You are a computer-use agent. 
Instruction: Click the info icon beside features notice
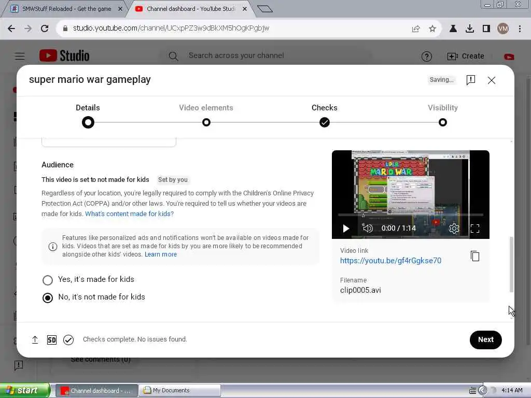[53, 246]
